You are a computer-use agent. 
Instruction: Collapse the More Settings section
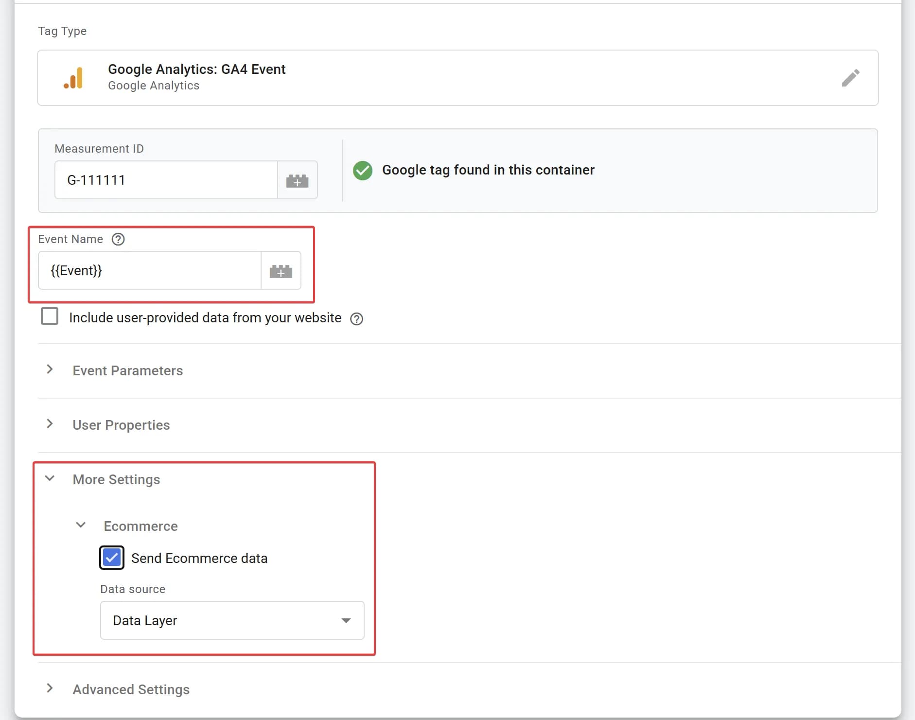pos(50,478)
